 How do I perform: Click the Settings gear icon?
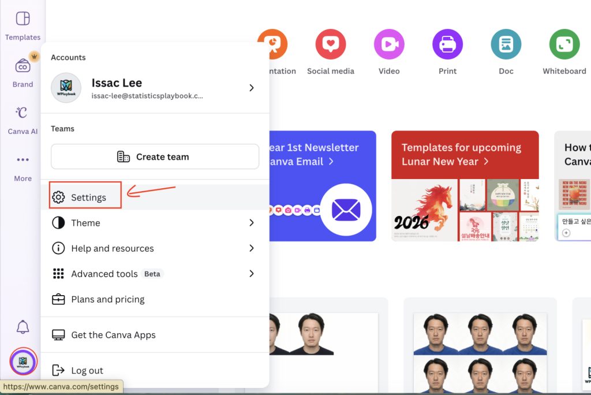58,197
